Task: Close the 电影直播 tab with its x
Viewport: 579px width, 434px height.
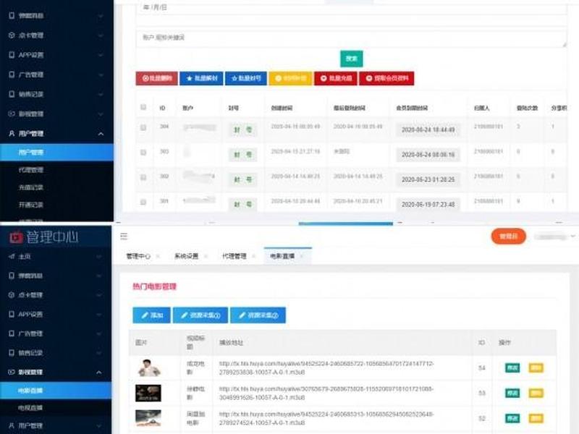Action: (x=302, y=256)
